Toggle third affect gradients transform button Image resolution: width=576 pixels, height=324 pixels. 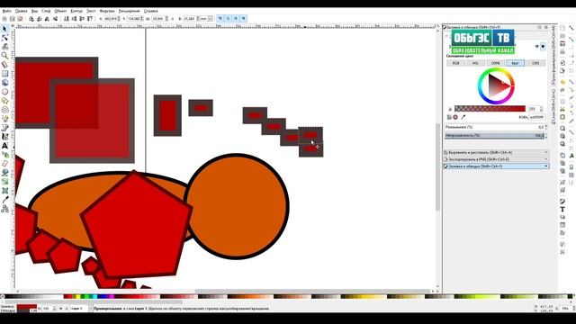[236, 18]
